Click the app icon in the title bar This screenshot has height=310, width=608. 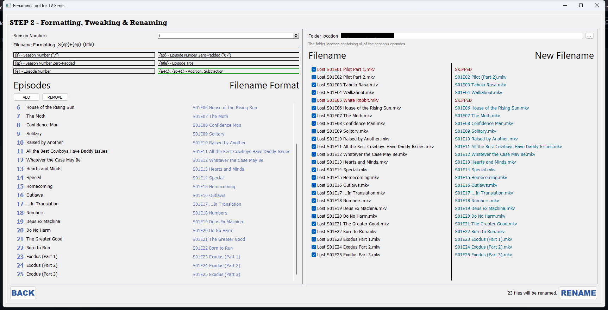pyautogui.click(x=8, y=5)
